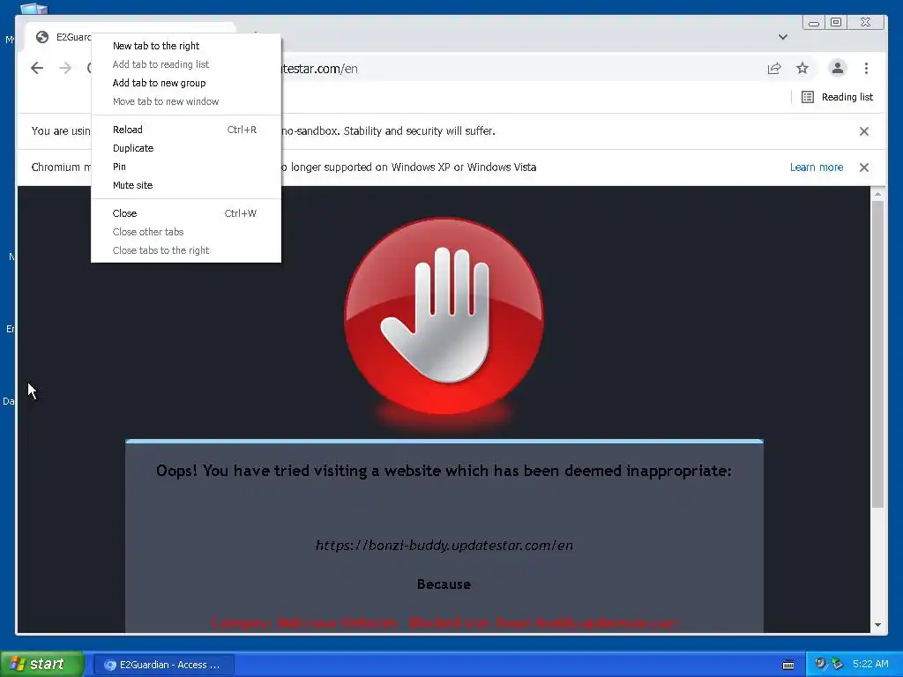Click the red stop hand image
This screenshot has width=903, height=677.
444,316
